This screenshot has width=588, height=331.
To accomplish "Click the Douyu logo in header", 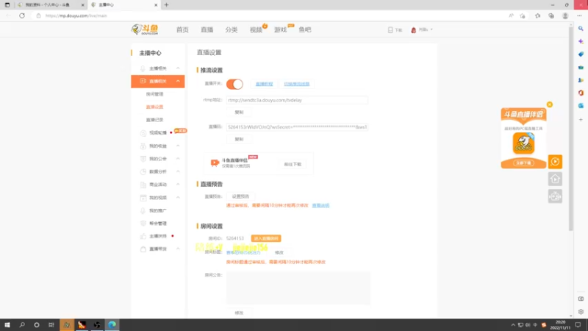I will (145, 29).
